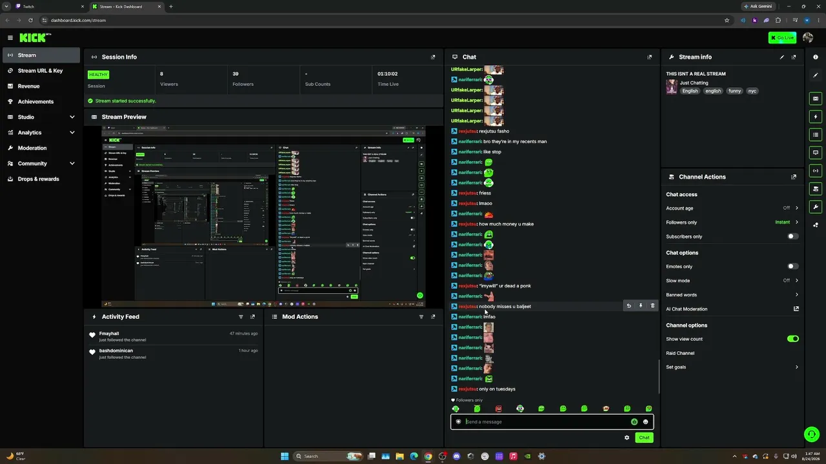Pop out the Session Info panel

[x=433, y=57]
